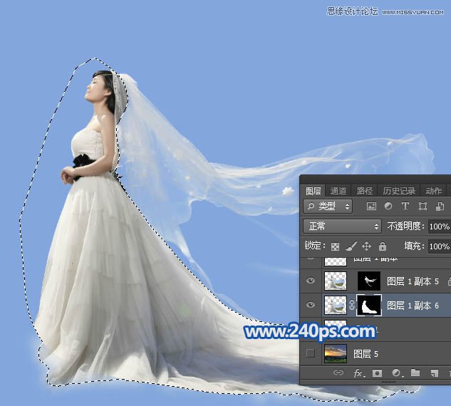Lock transparent pixels checkerboard icon
Image resolution: width=451 pixels, height=406 pixels.
click(335, 246)
